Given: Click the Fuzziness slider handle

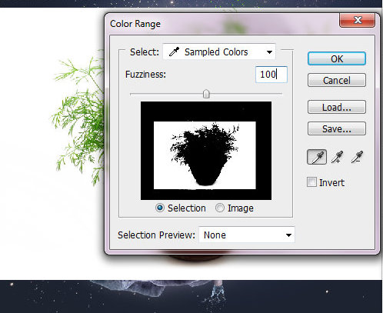Looking at the screenshot, I should (206, 94).
